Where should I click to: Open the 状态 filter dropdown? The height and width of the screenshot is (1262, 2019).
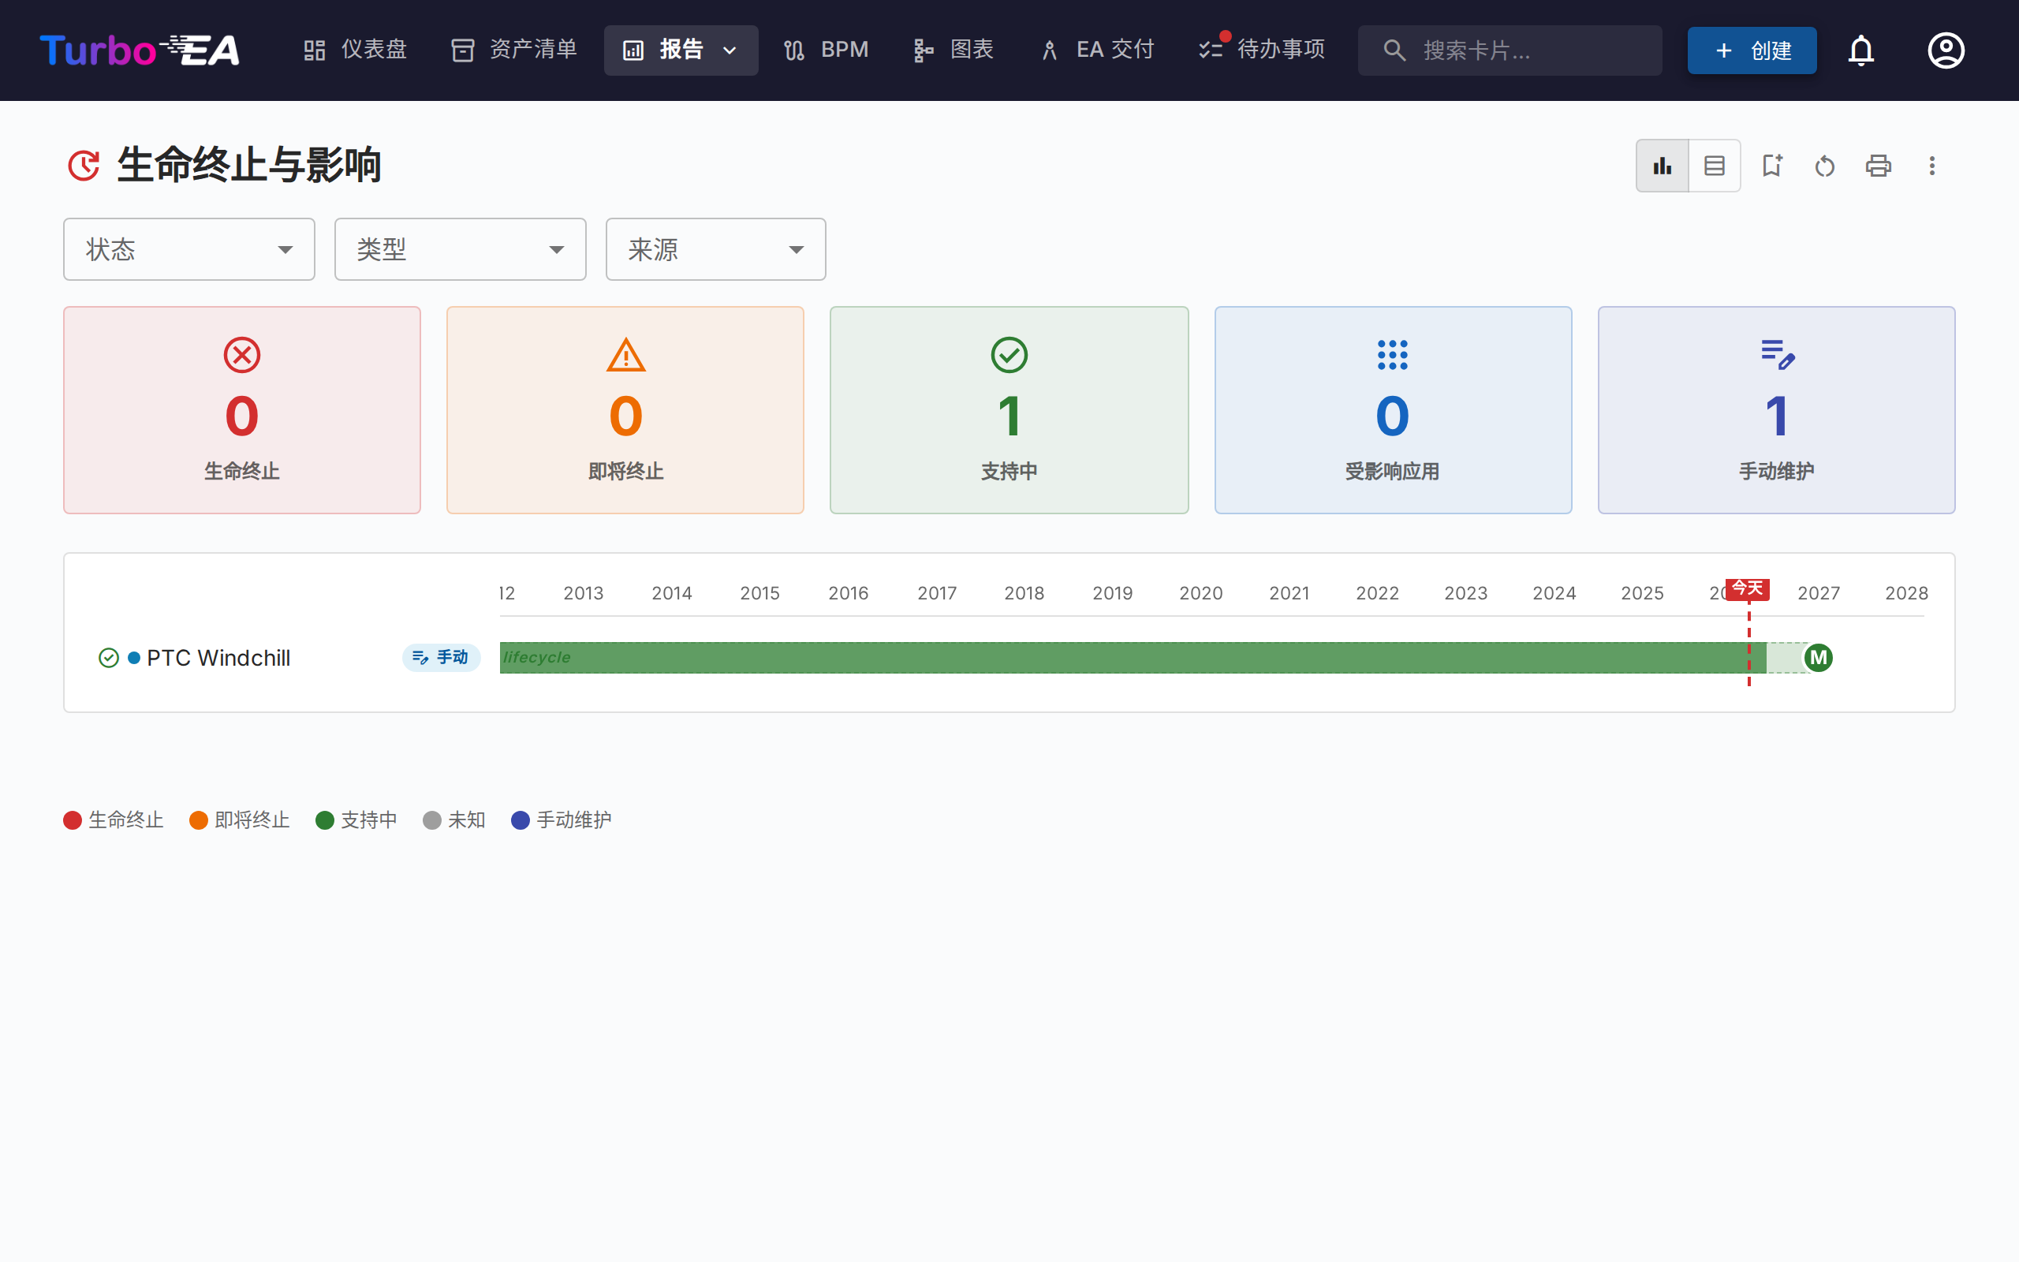tap(188, 248)
